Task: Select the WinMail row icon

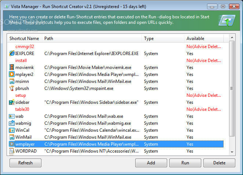Action: tap(12, 137)
